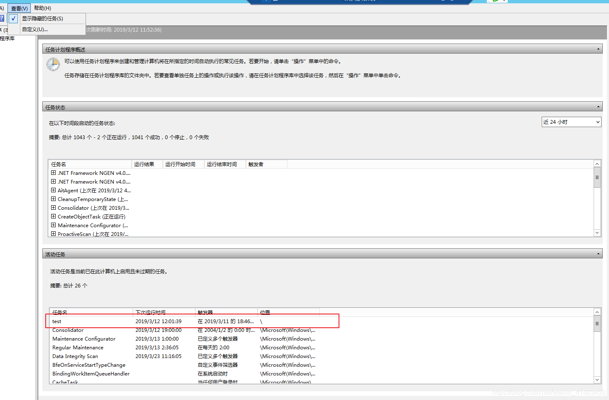Sort by 触发器 column in active tasks
The image size is (609, 400).
tap(226, 312)
